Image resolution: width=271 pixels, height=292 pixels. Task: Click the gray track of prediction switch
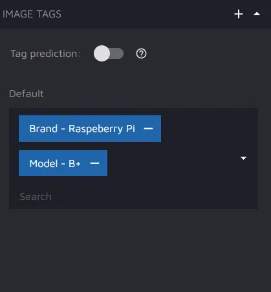[118, 54]
